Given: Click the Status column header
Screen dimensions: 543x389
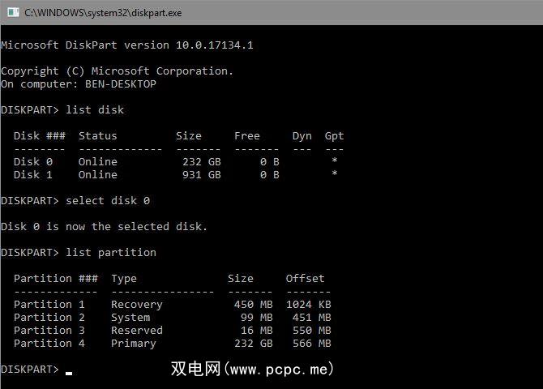Looking at the screenshot, I should (98, 135).
